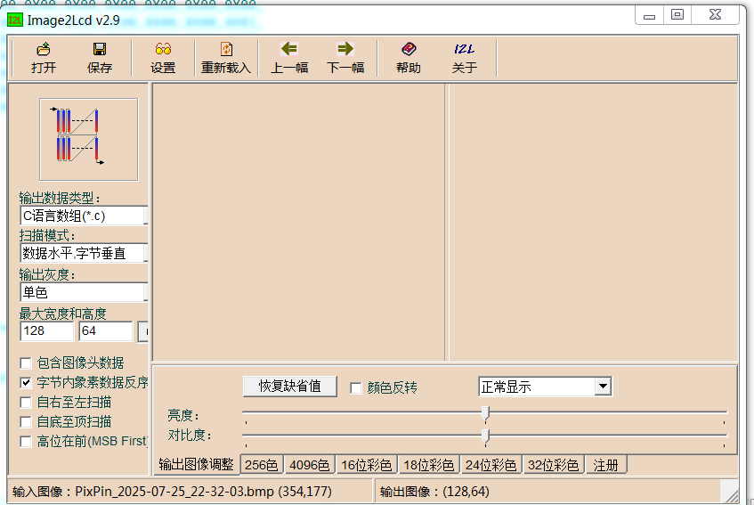
Task: Switch to the 18位彩色 tab
Action: click(428, 465)
